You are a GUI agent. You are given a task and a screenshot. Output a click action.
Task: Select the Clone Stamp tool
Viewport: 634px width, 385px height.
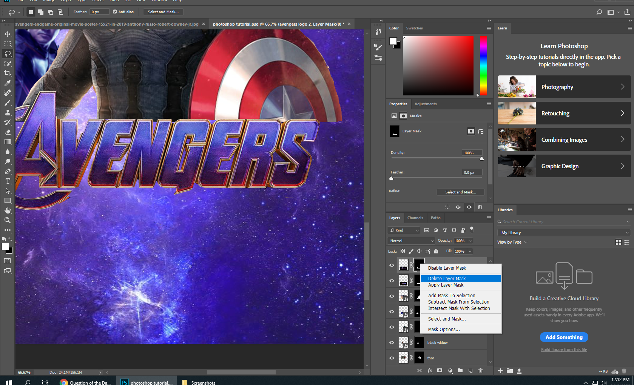pyautogui.click(x=8, y=112)
